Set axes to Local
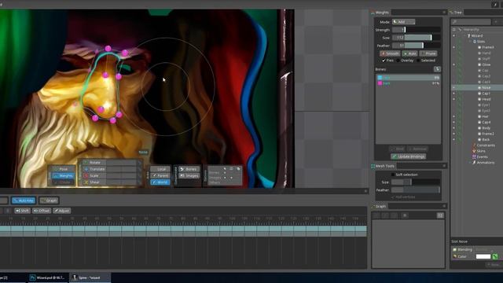 pos(160,169)
